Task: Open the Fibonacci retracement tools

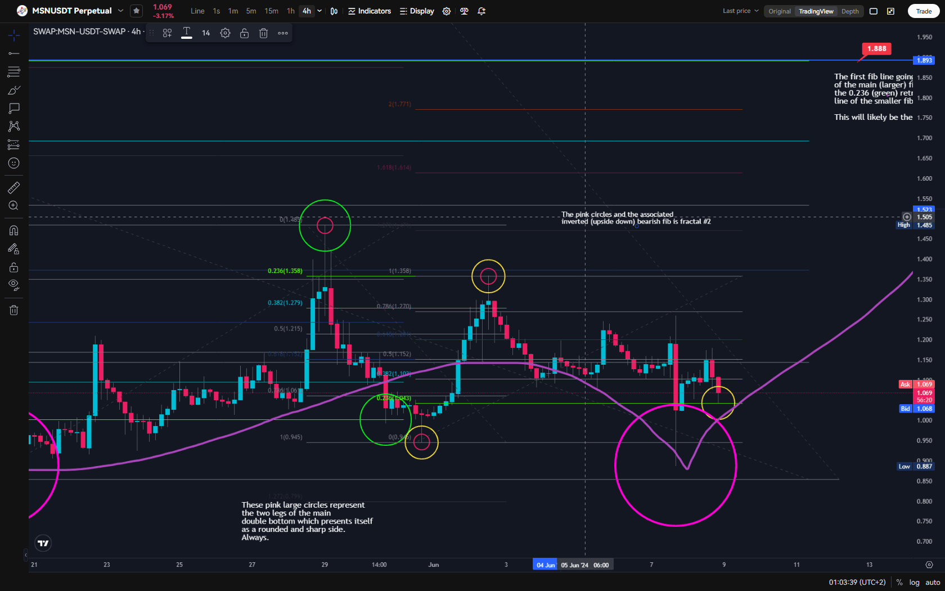Action: tap(14, 71)
